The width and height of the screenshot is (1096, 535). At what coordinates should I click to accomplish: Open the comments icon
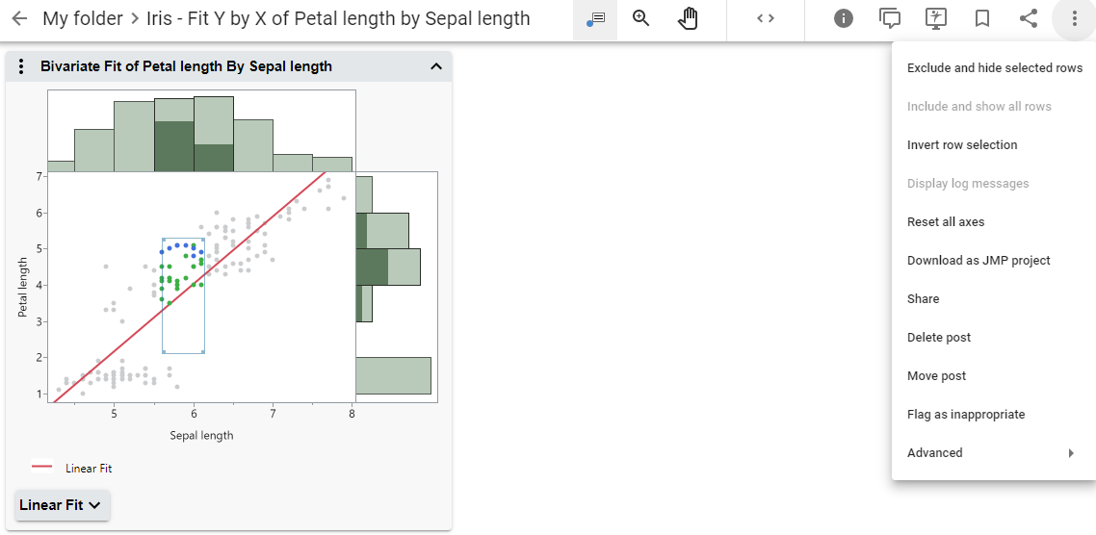(890, 18)
